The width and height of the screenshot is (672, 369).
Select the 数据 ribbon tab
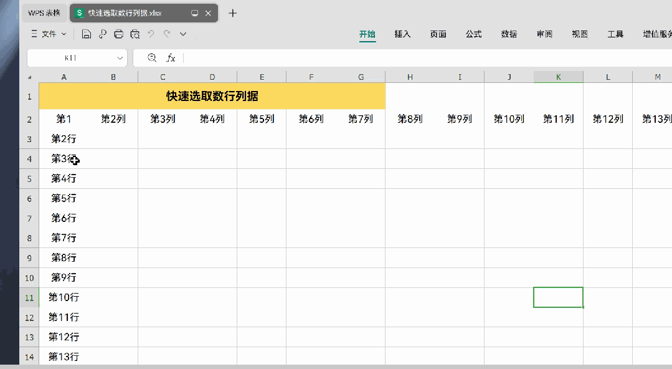point(509,34)
